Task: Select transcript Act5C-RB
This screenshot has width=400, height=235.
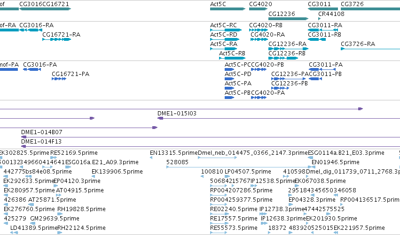Action: (x=232, y=58)
